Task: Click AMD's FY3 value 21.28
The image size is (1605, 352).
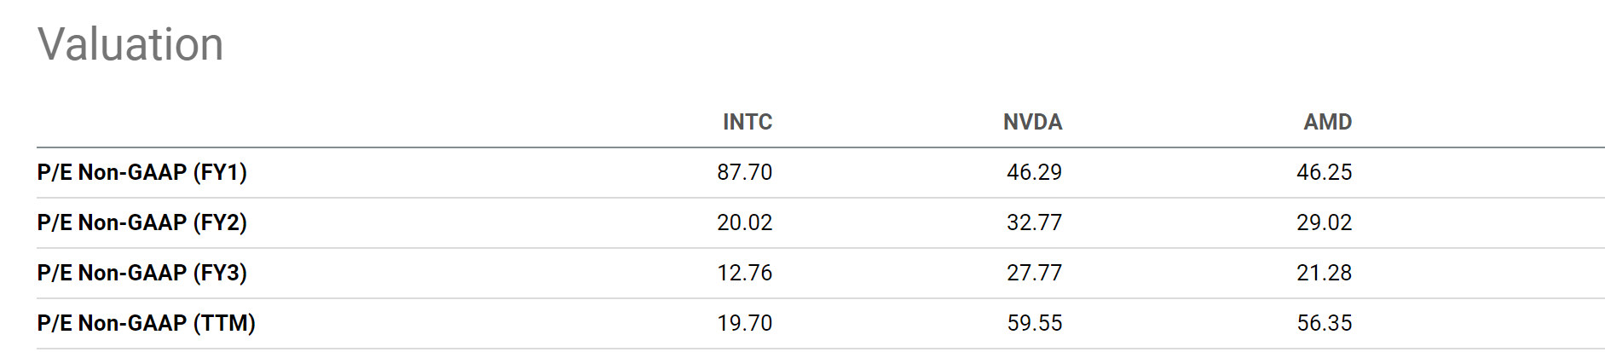Action: pyautogui.click(x=1324, y=273)
